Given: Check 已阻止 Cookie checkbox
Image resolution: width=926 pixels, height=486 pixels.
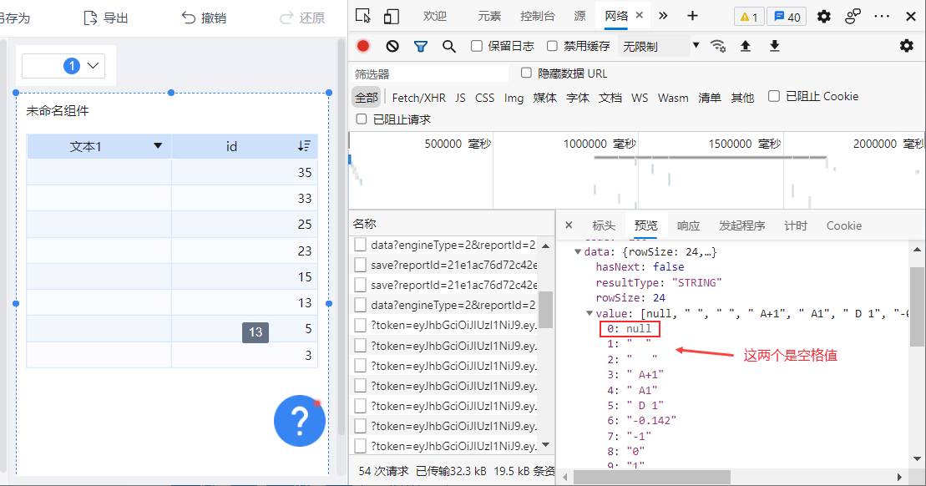Looking at the screenshot, I should tap(774, 96).
